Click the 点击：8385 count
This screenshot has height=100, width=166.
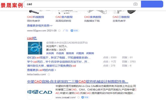click(x=110, y=57)
